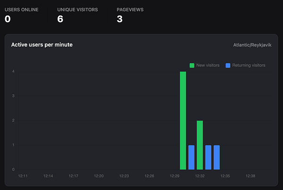Click the last blue bar before 12:35
Image resolution: width=283 pixels, height=190 pixels.
coord(216,158)
